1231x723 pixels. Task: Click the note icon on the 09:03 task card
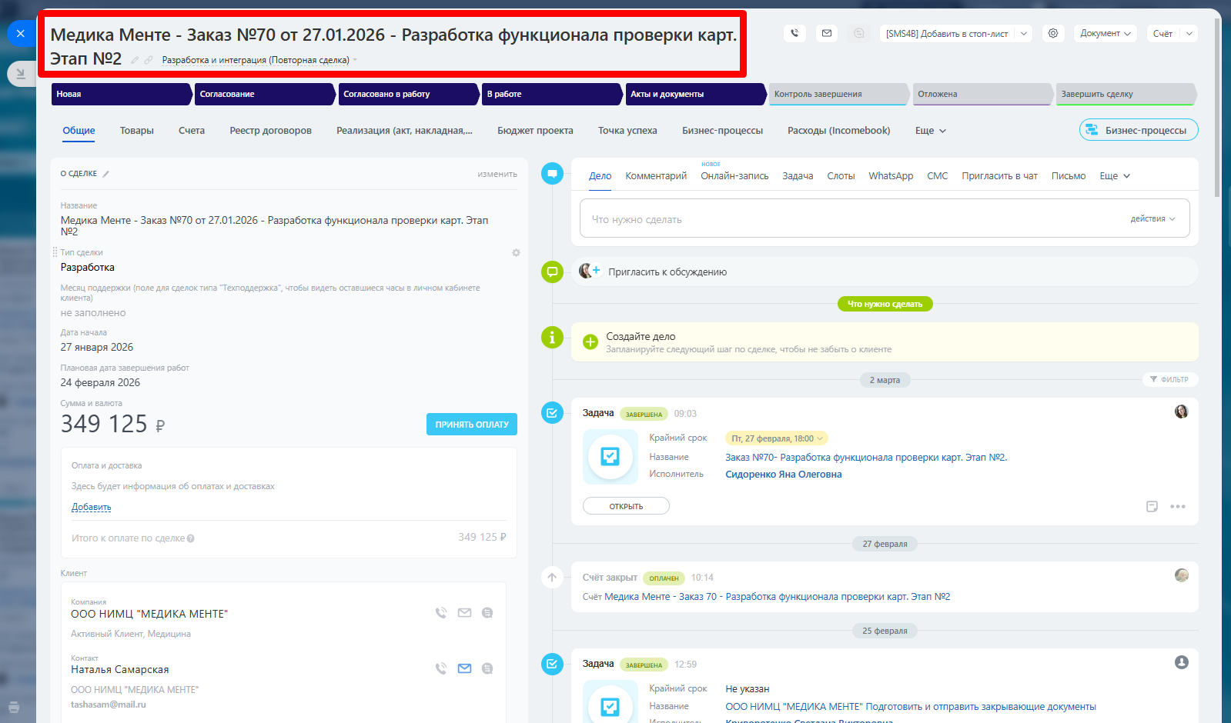[1152, 506]
